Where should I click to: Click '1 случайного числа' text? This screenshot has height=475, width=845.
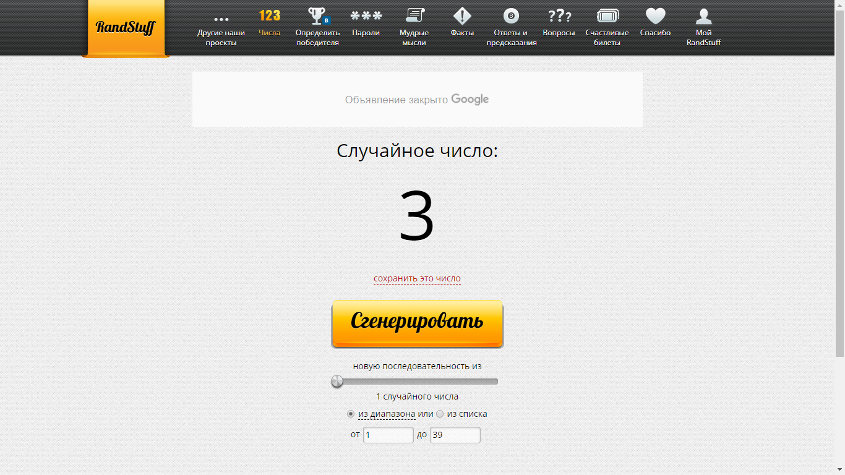tap(417, 396)
